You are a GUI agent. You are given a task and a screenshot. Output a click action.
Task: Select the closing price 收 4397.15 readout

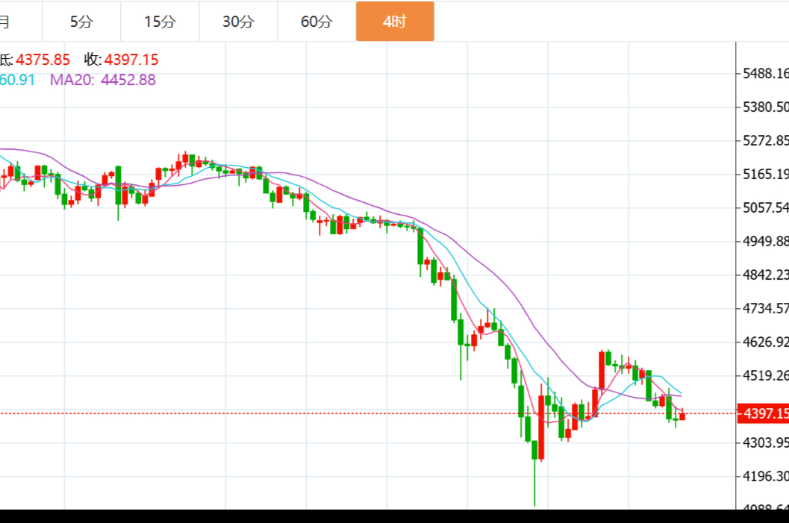121,60
